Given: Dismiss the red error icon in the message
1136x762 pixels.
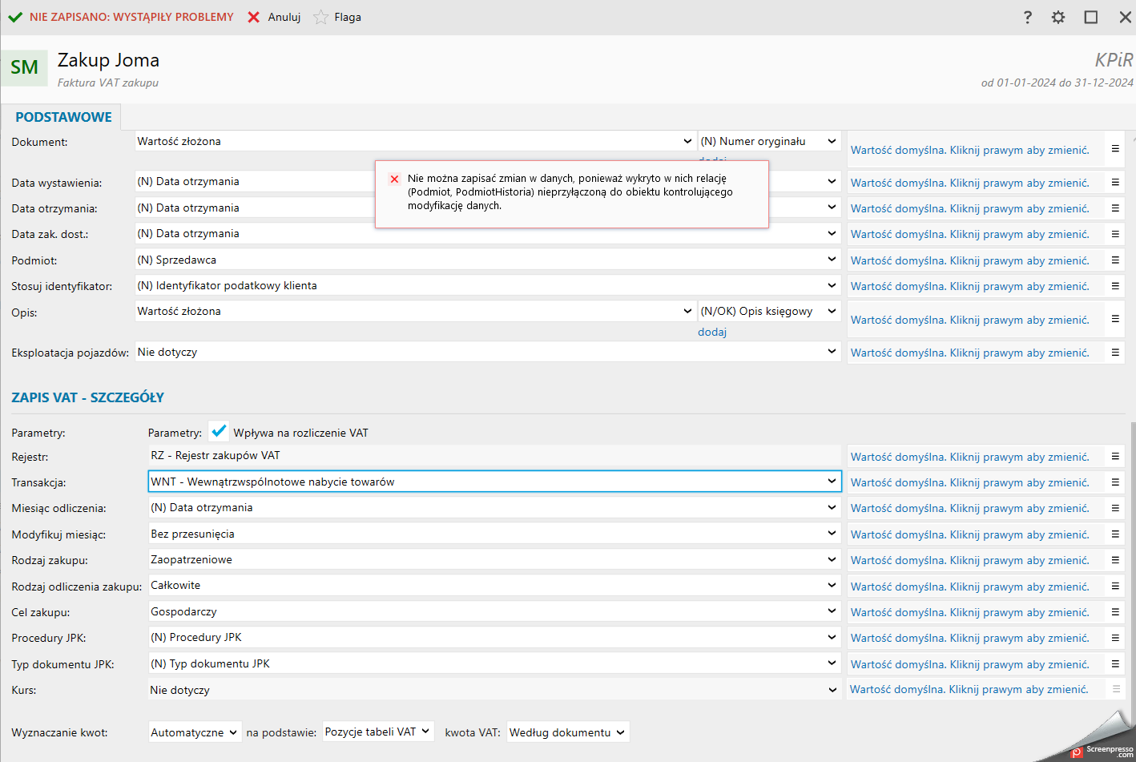Looking at the screenshot, I should pyautogui.click(x=394, y=179).
